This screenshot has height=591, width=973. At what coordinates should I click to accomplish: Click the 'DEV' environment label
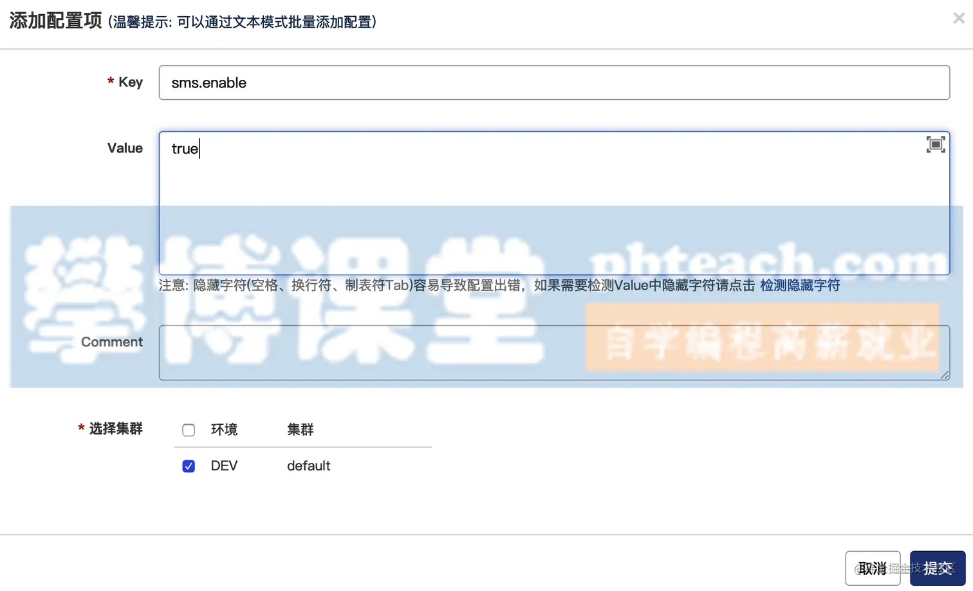pos(224,466)
